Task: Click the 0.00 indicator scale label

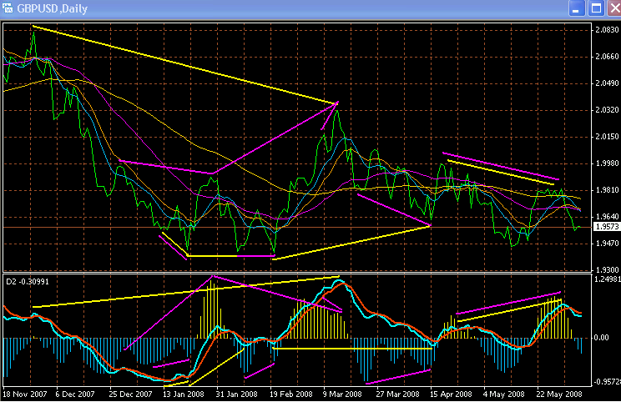Action: coord(602,338)
